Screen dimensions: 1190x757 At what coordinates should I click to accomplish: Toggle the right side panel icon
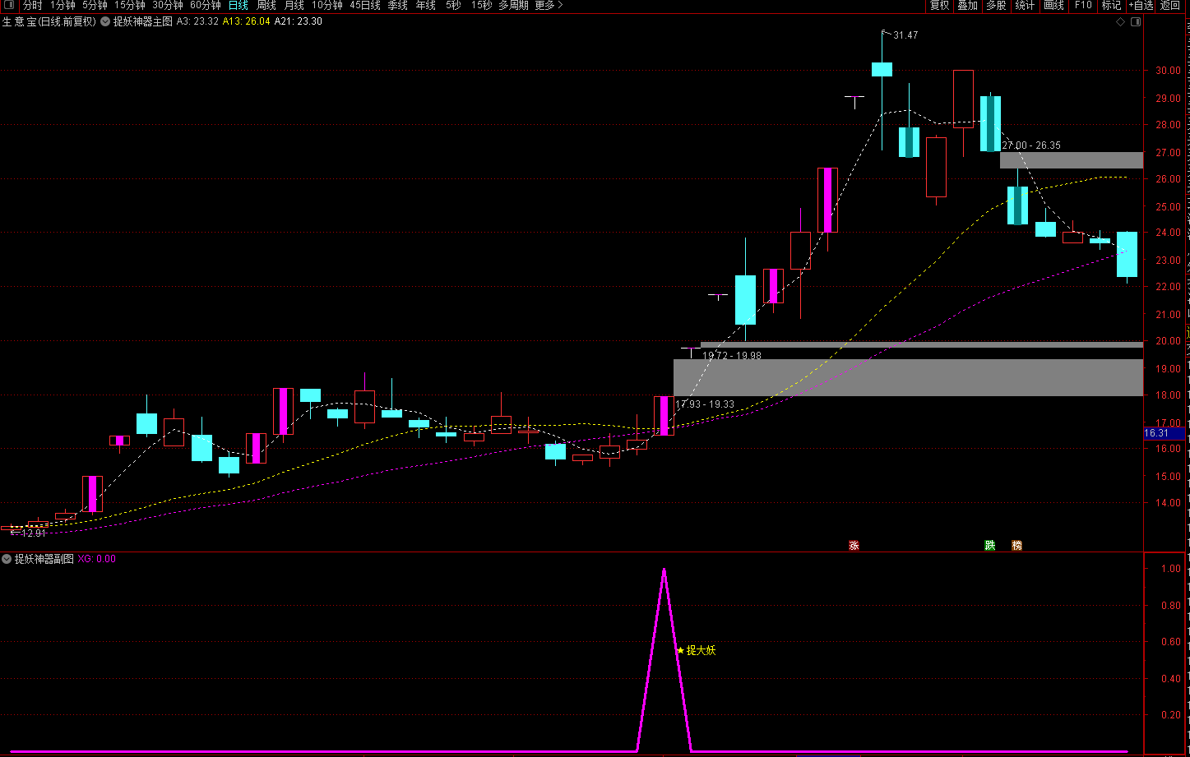pos(1136,21)
